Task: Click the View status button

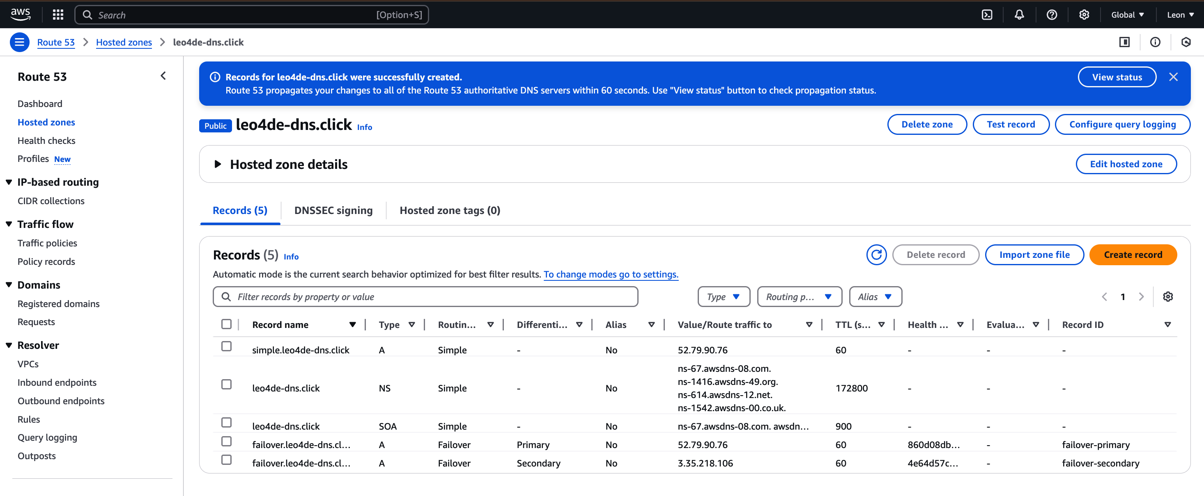Action: pos(1117,77)
